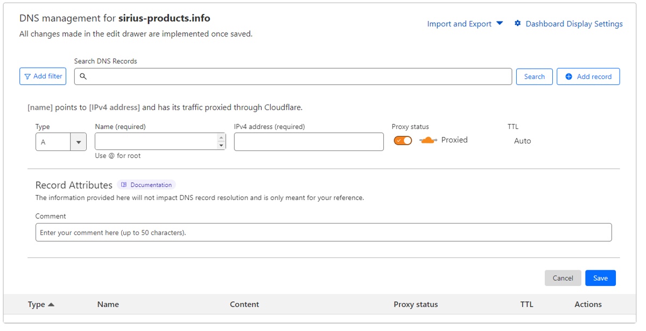Click the book icon in Documentation badge
The width and height of the screenshot is (646, 331).
click(x=124, y=185)
